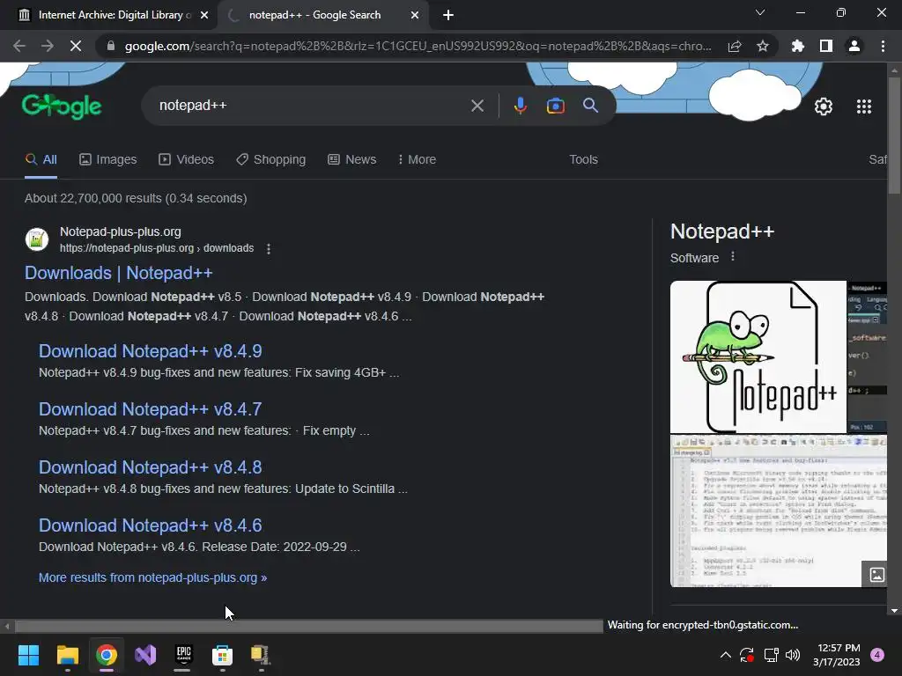Image resolution: width=902 pixels, height=676 pixels.
Task: Open Epic Games launcher from taskbar
Action: [183, 655]
